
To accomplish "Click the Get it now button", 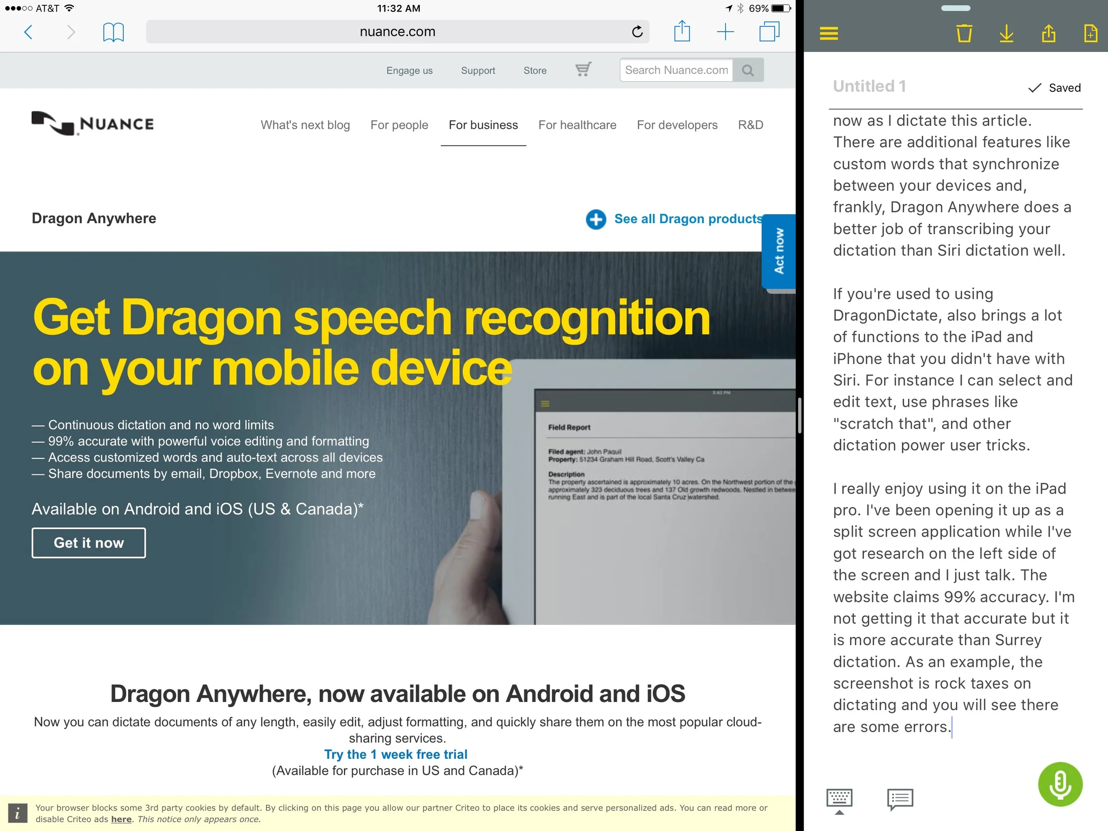I will pos(89,543).
